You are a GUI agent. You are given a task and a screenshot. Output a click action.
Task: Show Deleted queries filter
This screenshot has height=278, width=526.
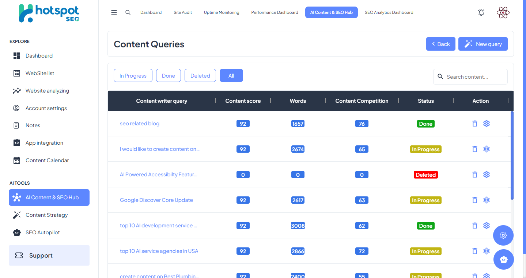[x=200, y=76]
